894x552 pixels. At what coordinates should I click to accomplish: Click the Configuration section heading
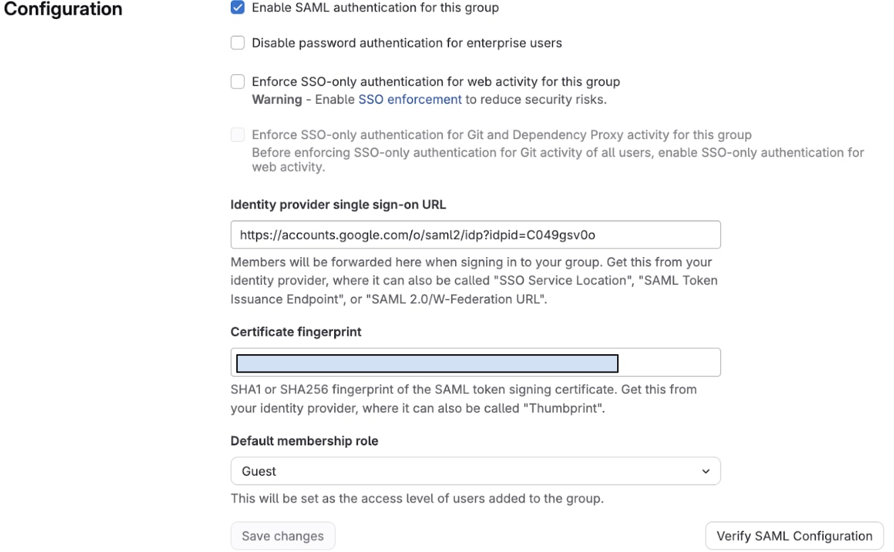[x=62, y=9]
